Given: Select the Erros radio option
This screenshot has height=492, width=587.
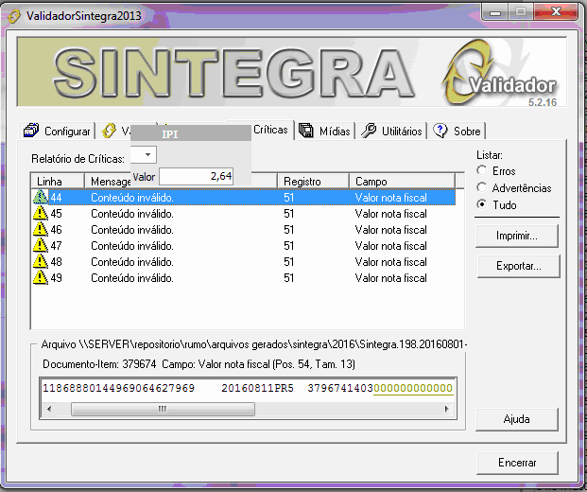Looking at the screenshot, I should (x=482, y=170).
